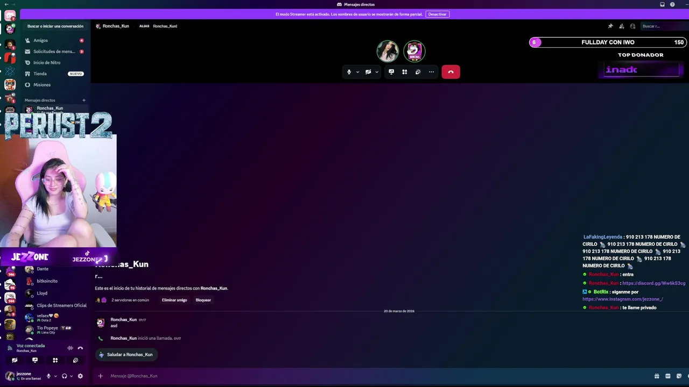The image size is (689, 387).
Task: Select jezzone's avatar in the call
Action: pos(388,52)
